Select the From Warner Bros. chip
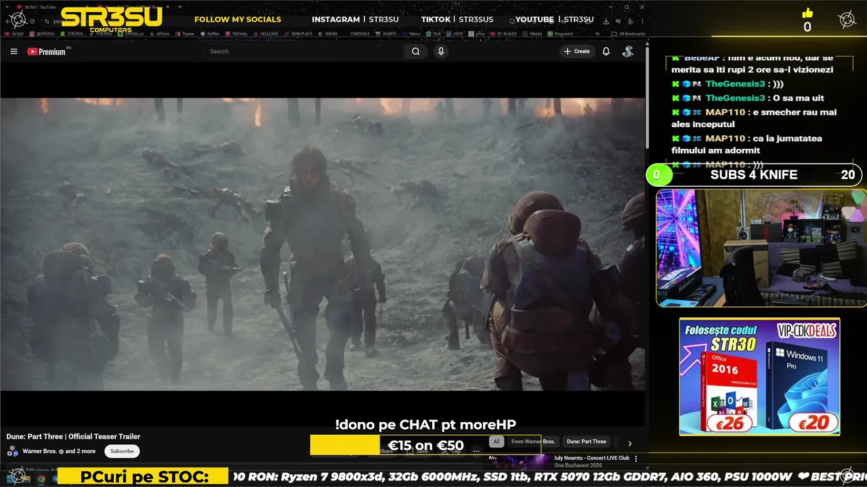This screenshot has width=867, height=487. [x=533, y=442]
